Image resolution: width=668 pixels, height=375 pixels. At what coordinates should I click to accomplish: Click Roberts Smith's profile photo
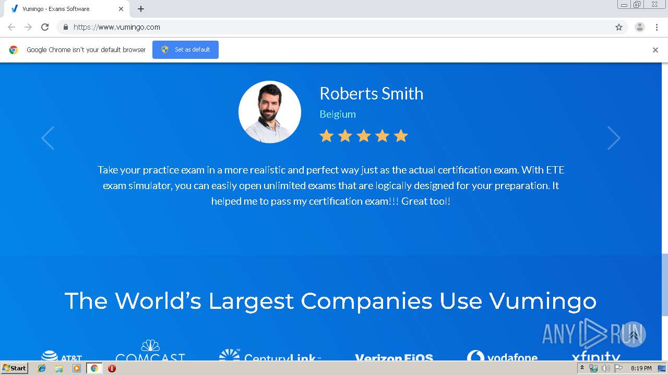click(x=270, y=112)
